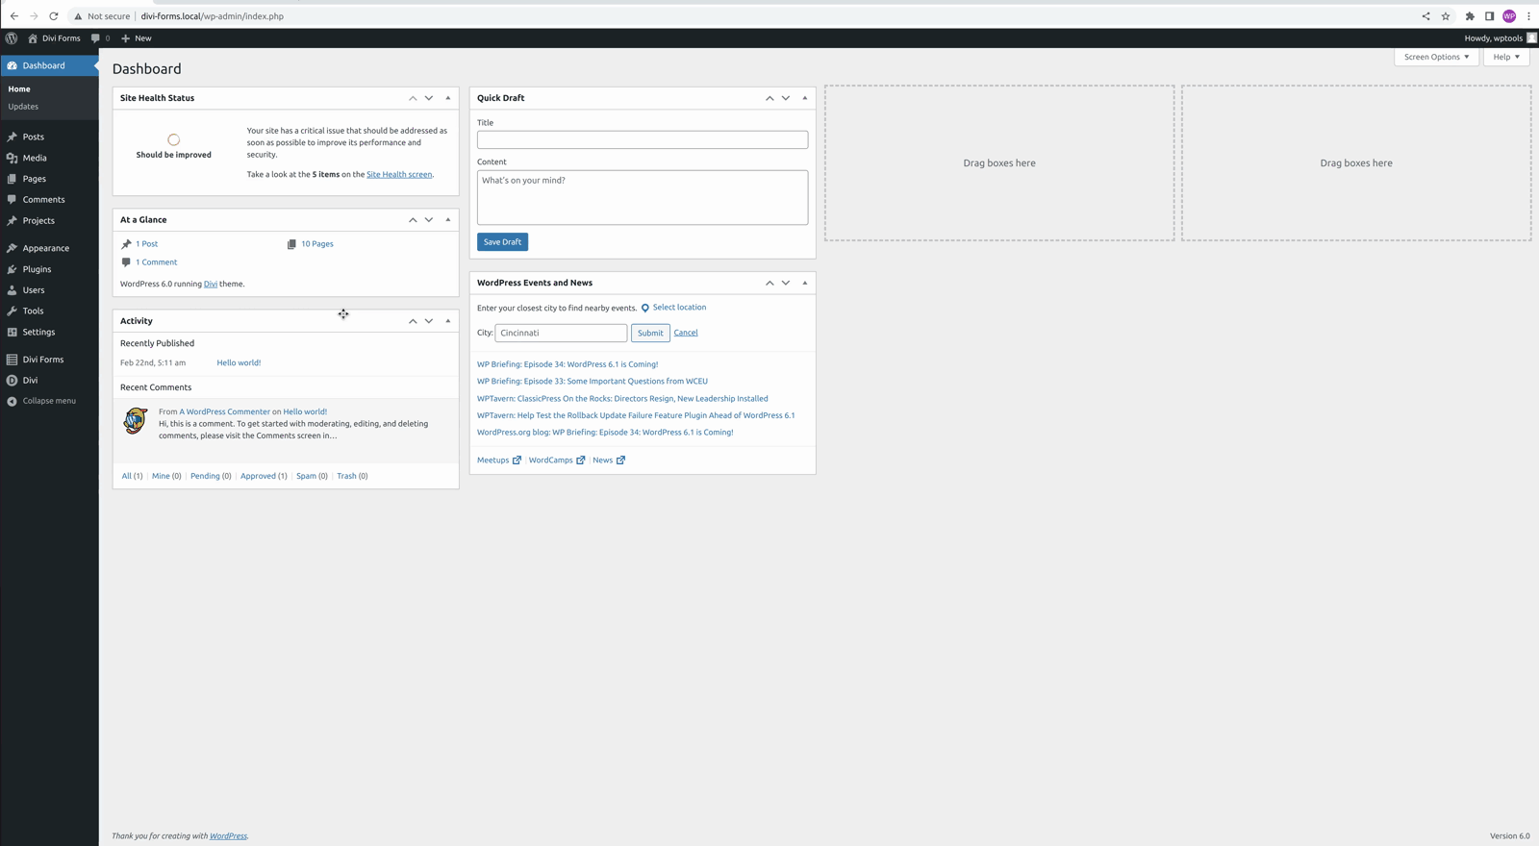Image resolution: width=1539 pixels, height=846 pixels.
Task: Toggle the Quick Draft panel
Action: (805, 98)
